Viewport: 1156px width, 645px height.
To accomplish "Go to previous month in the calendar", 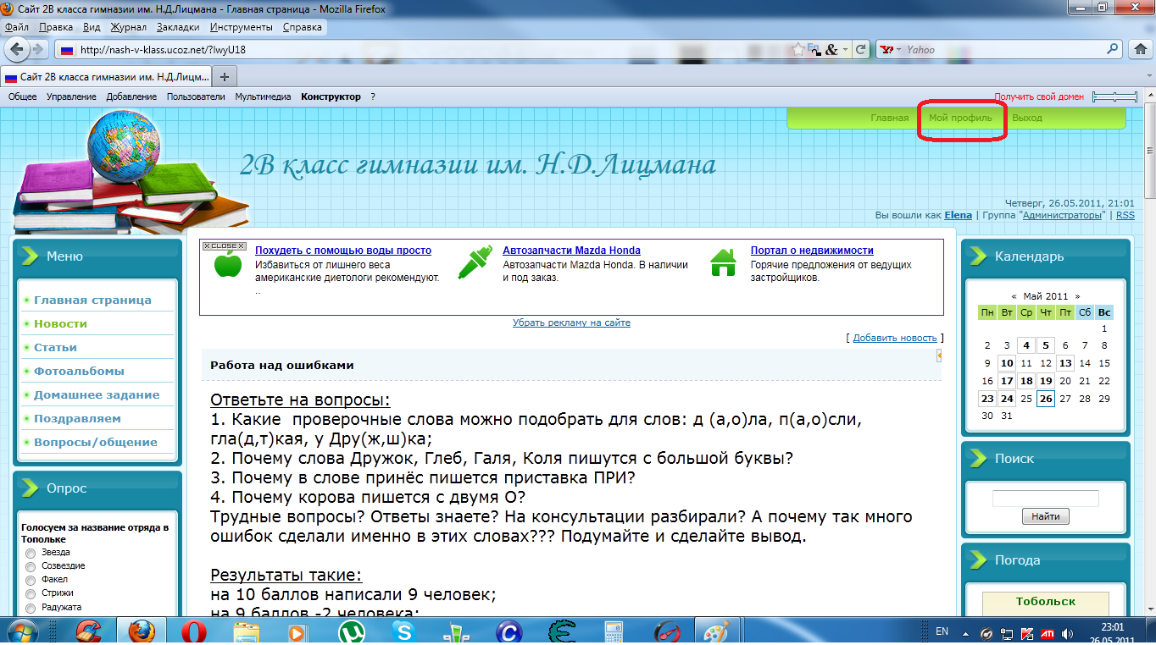I will (x=1014, y=296).
